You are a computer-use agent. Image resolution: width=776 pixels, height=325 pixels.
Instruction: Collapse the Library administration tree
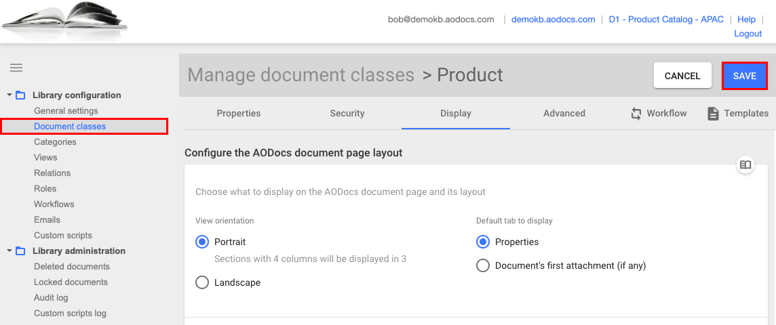coord(9,251)
